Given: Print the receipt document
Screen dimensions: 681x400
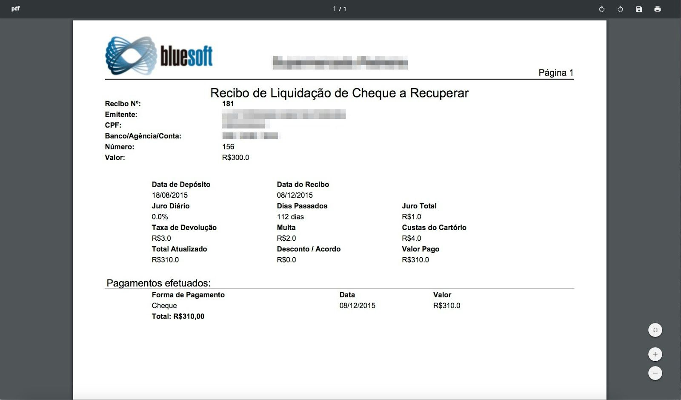Looking at the screenshot, I should [658, 9].
